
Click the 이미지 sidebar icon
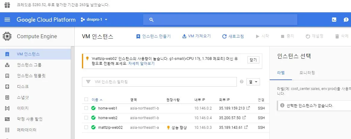tap(7, 108)
